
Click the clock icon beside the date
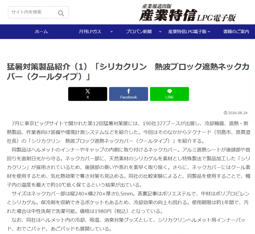tap(225, 113)
